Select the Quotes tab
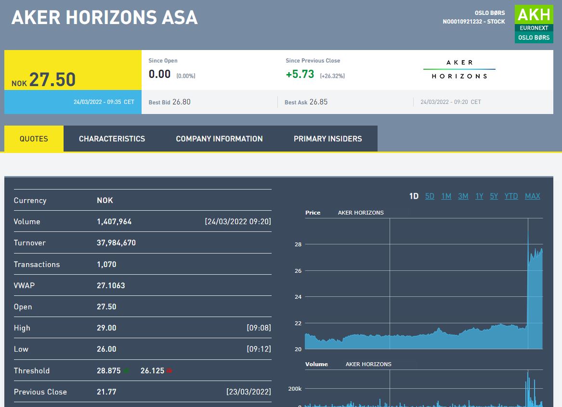This screenshot has height=407, width=562. (33, 139)
